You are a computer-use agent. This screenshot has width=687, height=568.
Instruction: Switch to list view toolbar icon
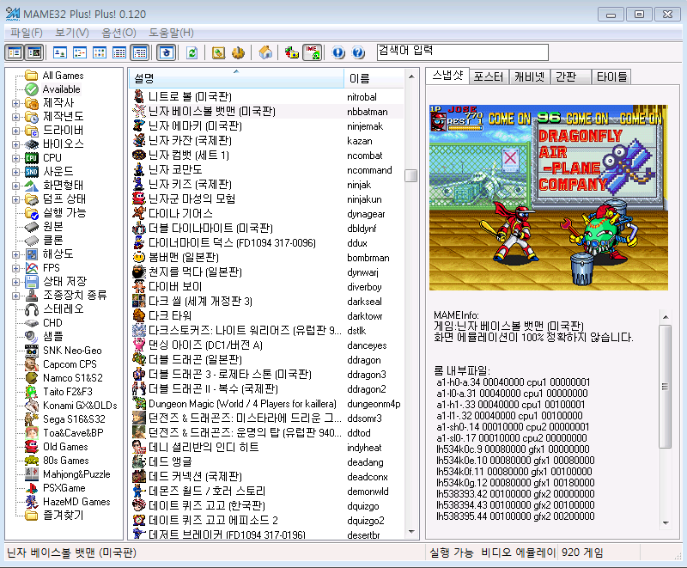[100, 53]
